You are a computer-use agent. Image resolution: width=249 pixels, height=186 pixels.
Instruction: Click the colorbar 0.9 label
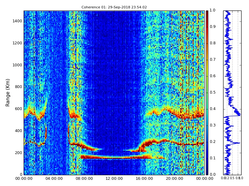(x=213, y=27)
